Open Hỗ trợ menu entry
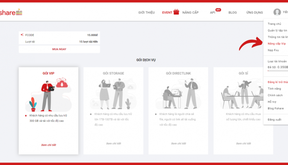This screenshot has width=288, height=165. (x=272, y=102)
